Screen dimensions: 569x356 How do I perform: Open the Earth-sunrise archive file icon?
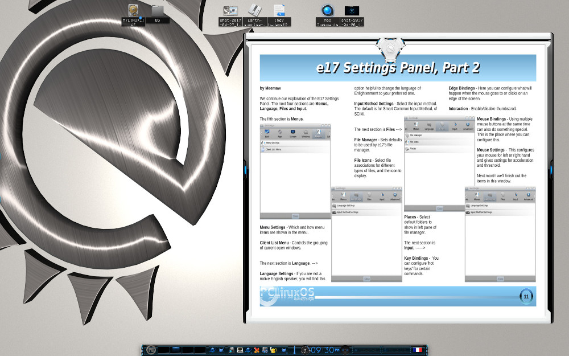[254, 15]
